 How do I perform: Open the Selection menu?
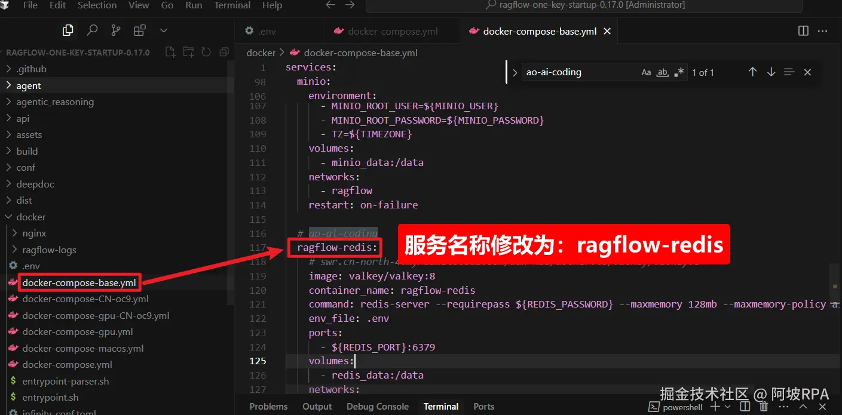[98, 5]
